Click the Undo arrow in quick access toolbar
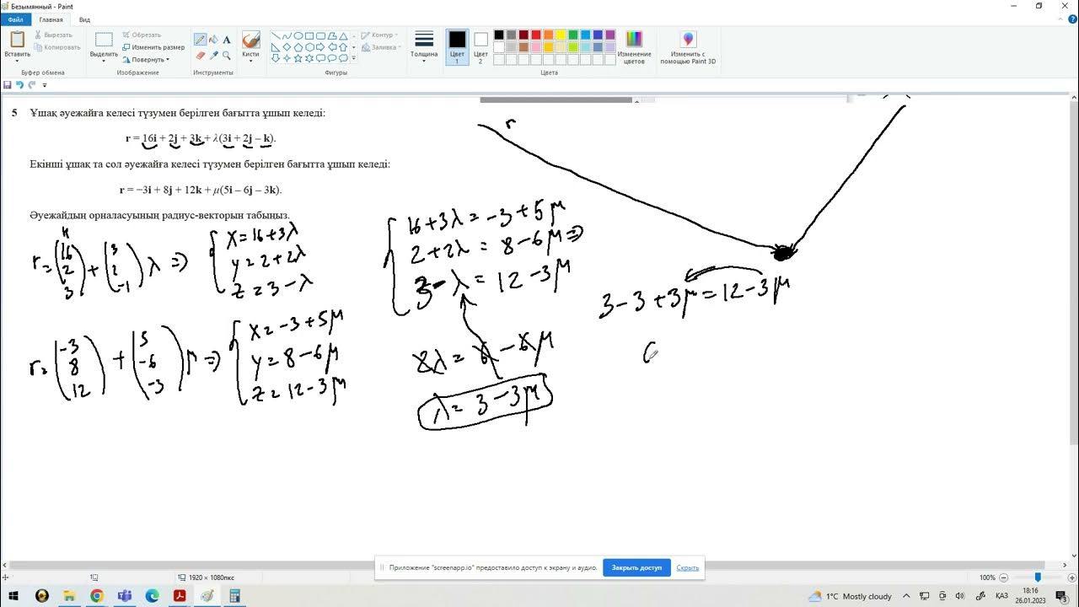 pyautogui.click(x=19, y=85)
